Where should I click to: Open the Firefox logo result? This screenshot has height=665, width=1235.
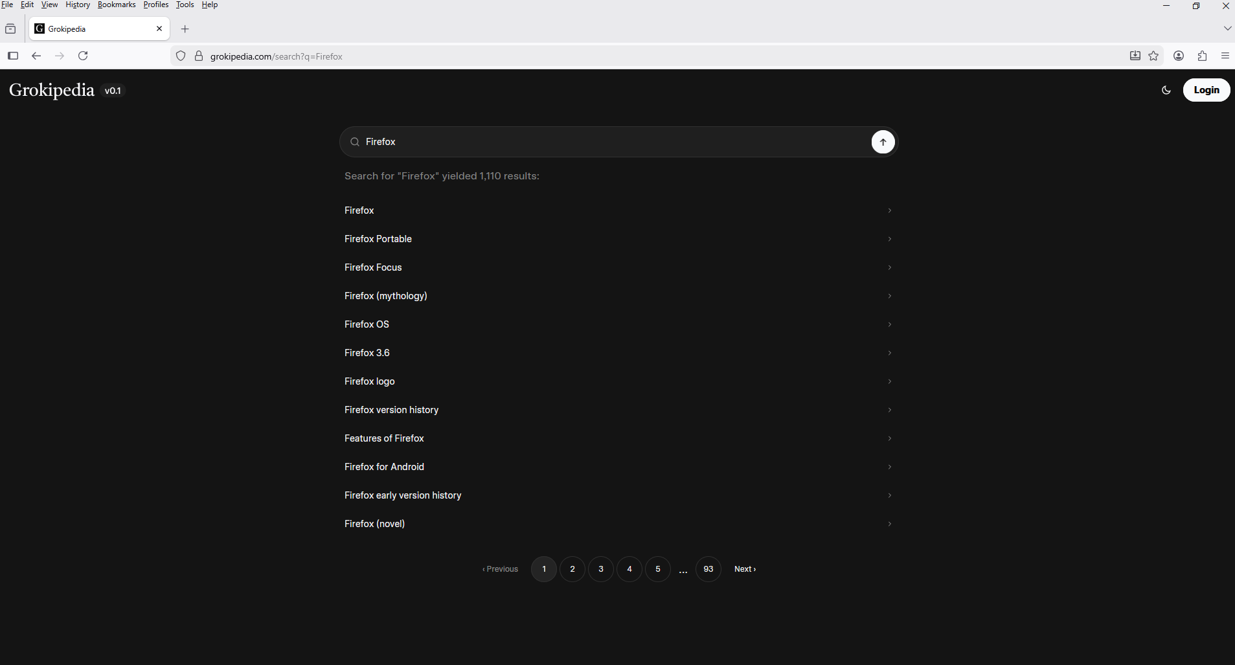pyautogui.click(x=618, y=381)
